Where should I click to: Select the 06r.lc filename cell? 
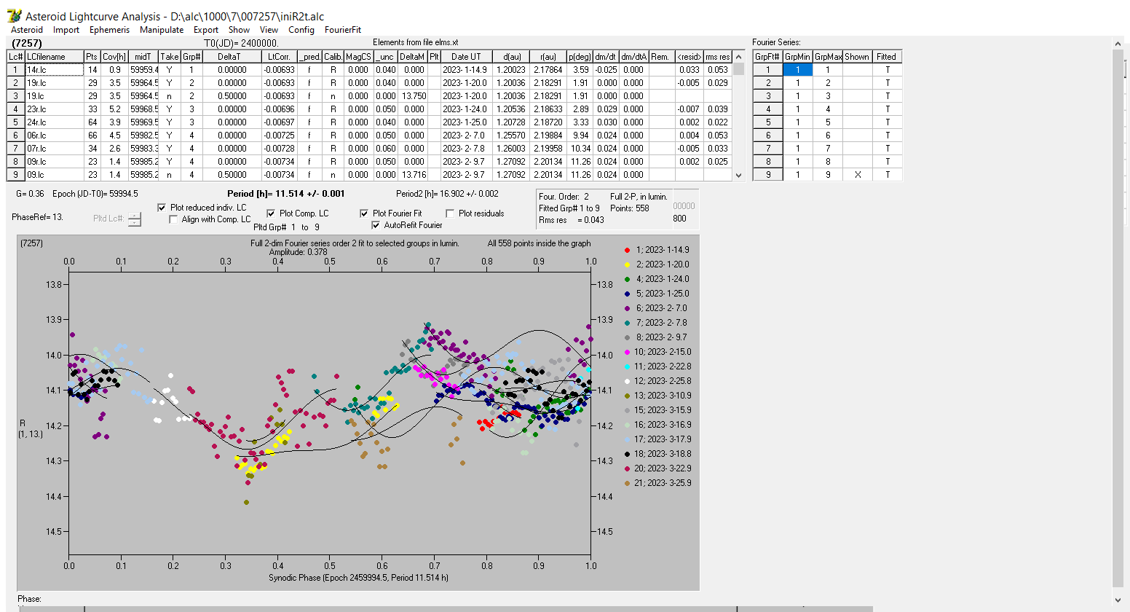point(54,136)
